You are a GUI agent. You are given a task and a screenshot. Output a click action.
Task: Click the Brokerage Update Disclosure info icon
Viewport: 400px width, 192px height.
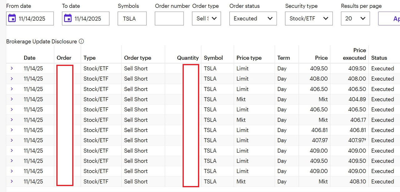coord(81,41)
